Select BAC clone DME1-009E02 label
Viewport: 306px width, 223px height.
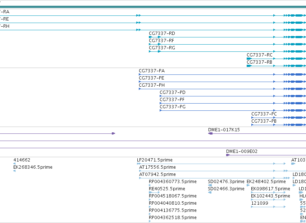click(242, 151)
